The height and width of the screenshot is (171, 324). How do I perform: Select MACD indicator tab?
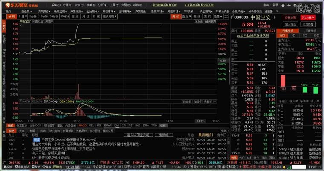click(82, 125)
